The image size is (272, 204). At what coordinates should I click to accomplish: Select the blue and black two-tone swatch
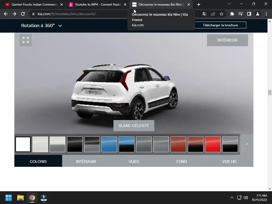[x=126, y=144]
